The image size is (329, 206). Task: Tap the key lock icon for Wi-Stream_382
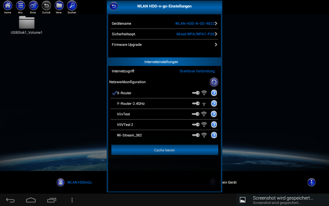tap(196, 135)
